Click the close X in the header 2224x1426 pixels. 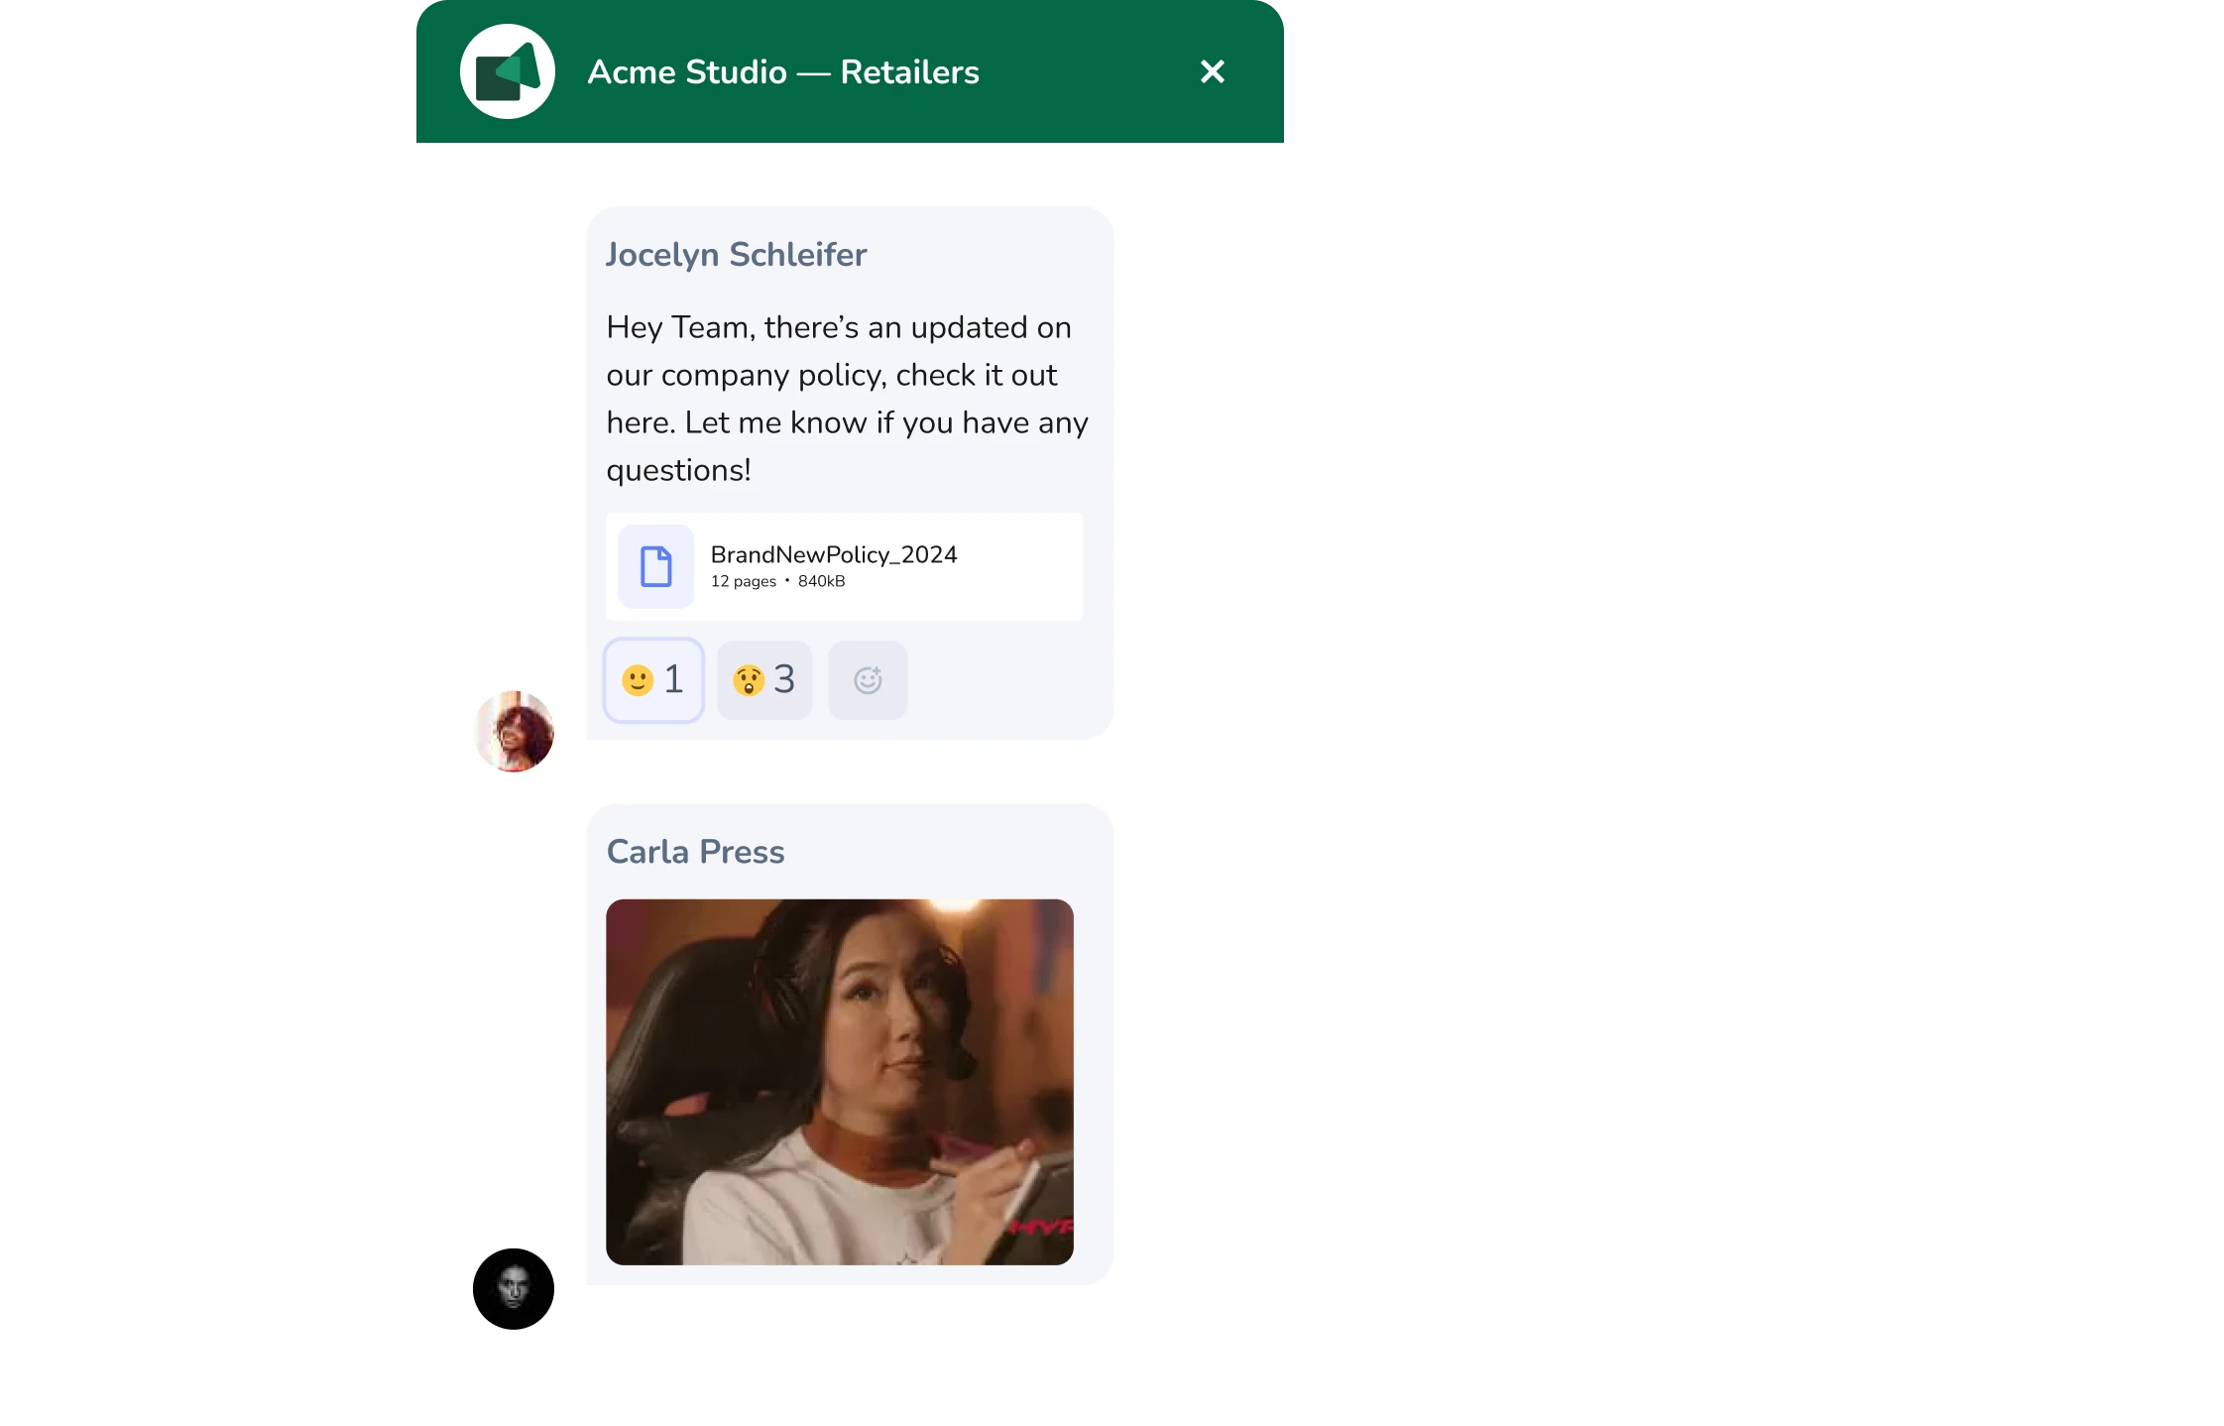(x=1212, y=70)
